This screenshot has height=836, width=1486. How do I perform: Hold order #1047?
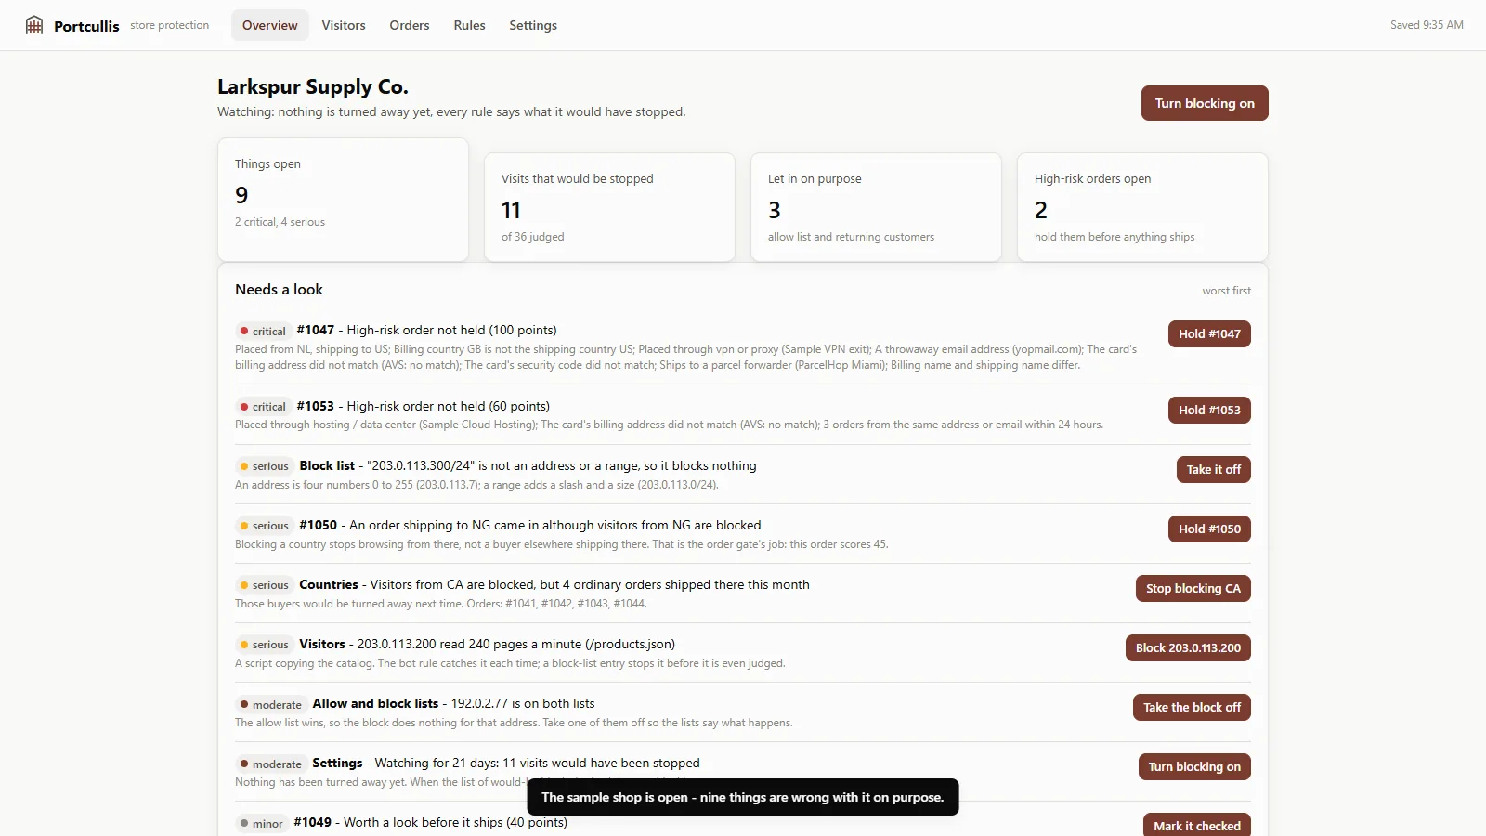1209,333
